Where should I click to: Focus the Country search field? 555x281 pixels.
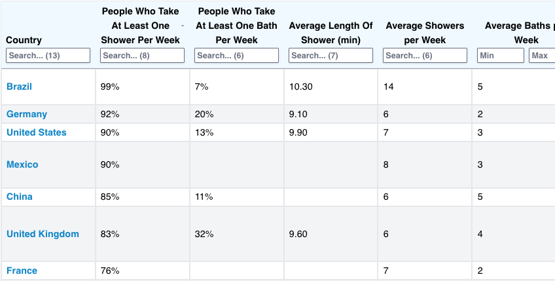[x=48, y=56]
